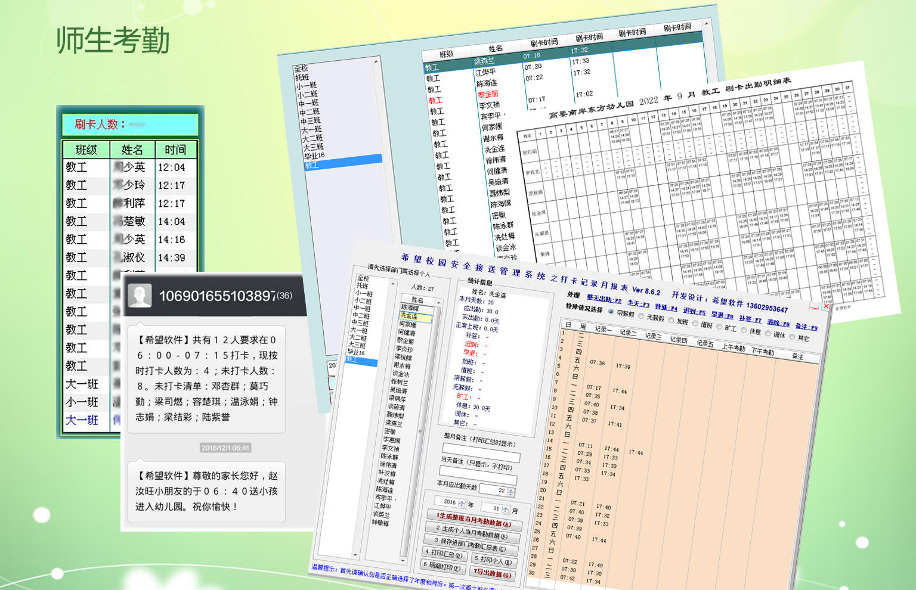Click the month 11 spinner arrows
916x590 pixels.
point(506,510)
